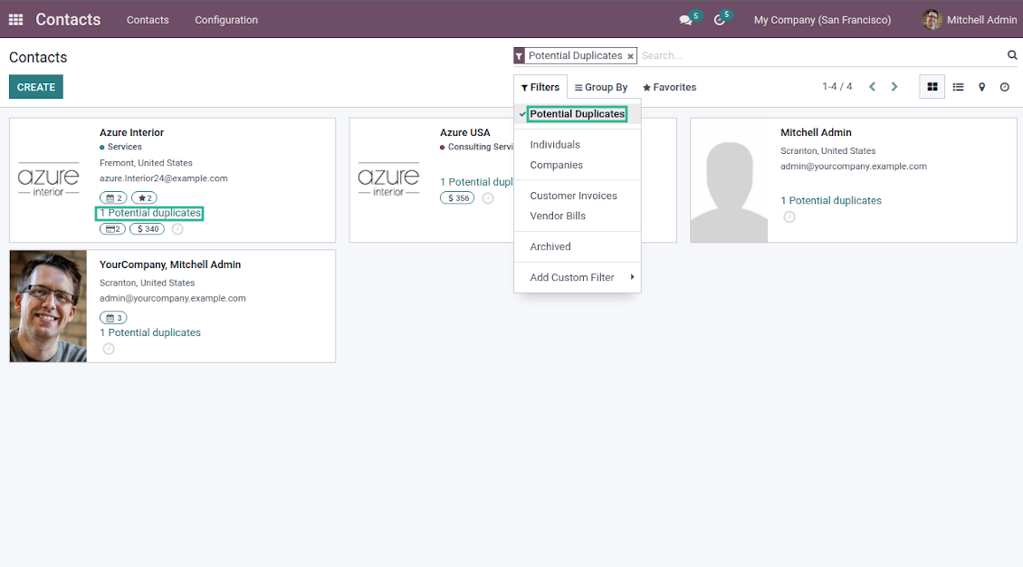Open Mitchell Admin user menu
This screenshot has width=1023, height=567.
pyautogui.click(x=970, y=20)
